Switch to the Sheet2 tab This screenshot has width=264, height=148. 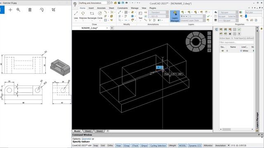[99, 131]
